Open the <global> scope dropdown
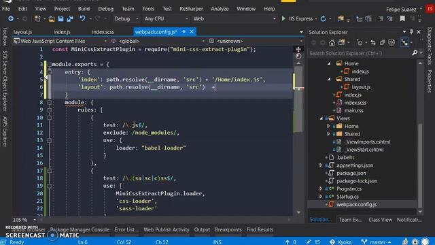The width and height of the screenshot is (435, 245). pos(158,41)
